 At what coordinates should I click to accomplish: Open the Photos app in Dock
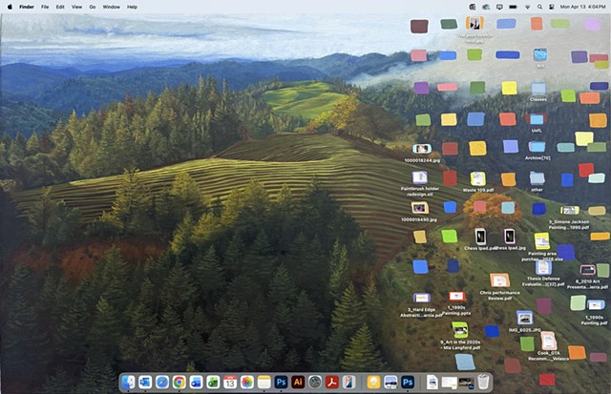click(x=247, y=383)
